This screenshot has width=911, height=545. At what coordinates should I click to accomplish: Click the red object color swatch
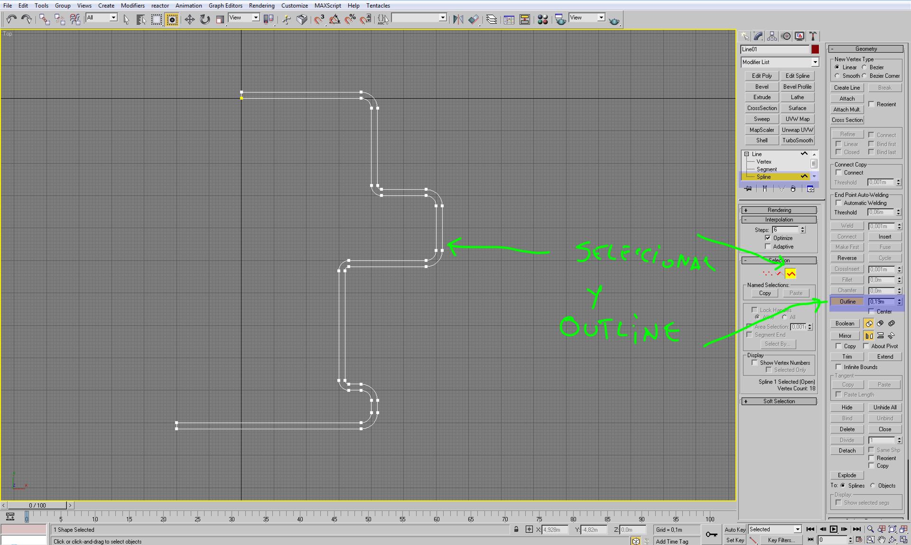point(815,49)
